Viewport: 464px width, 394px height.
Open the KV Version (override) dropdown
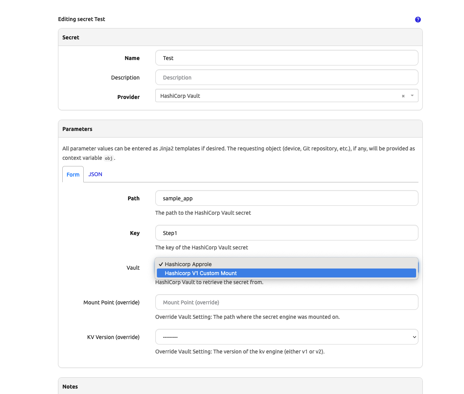point(286,337)
